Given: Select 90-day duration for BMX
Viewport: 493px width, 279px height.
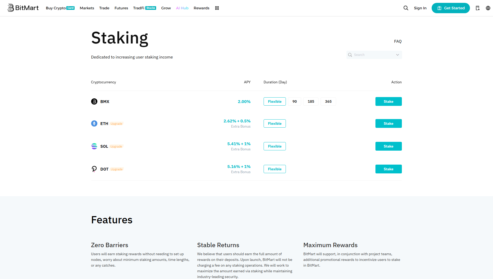Looking at the screenshot, I should [295, 101].
